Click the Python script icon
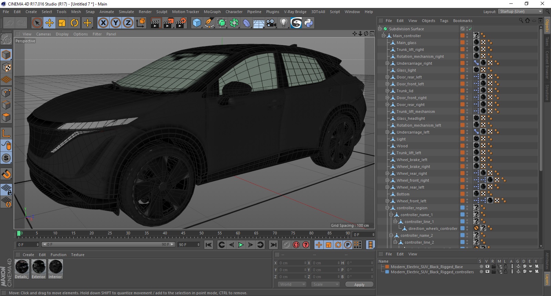This screenshot has width=551, height=296. (x=309, y=23)
